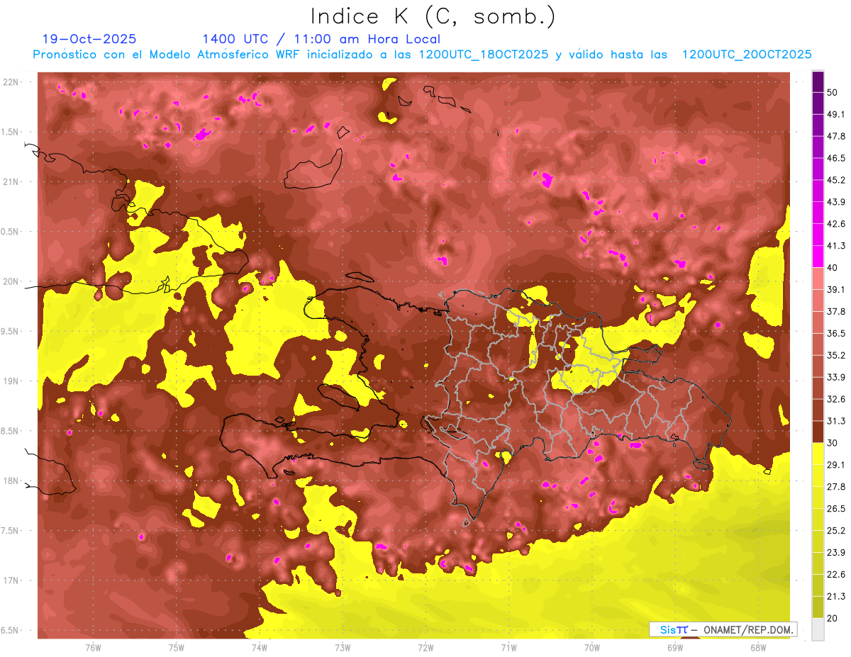Click the "68W" longitude label

[x=758, y=647]
